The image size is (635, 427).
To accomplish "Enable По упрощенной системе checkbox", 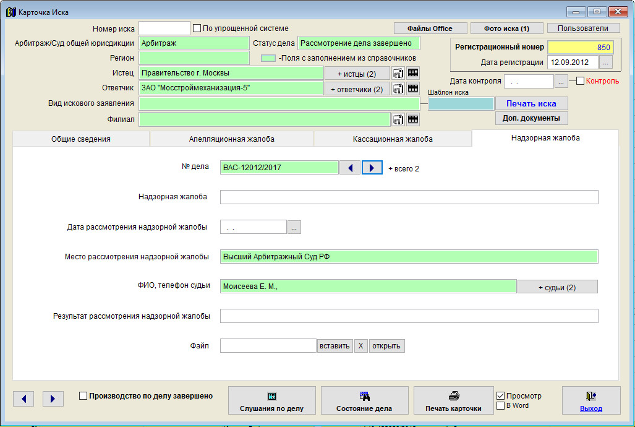I will click(197, 28).
